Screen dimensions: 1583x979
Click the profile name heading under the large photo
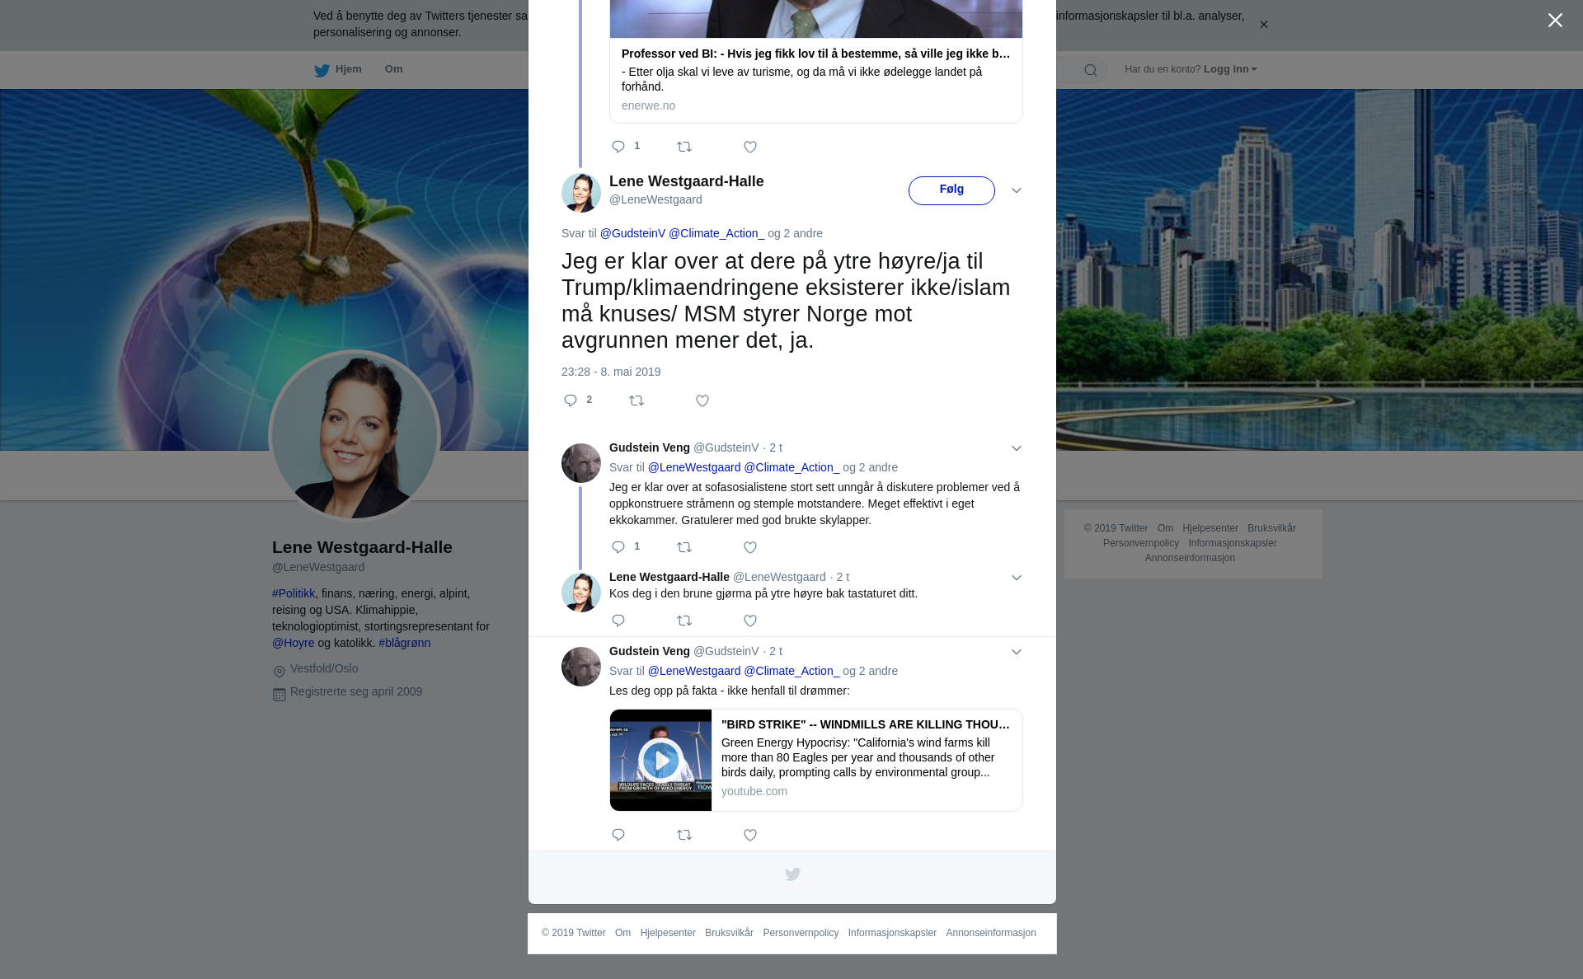coord(362,547)
